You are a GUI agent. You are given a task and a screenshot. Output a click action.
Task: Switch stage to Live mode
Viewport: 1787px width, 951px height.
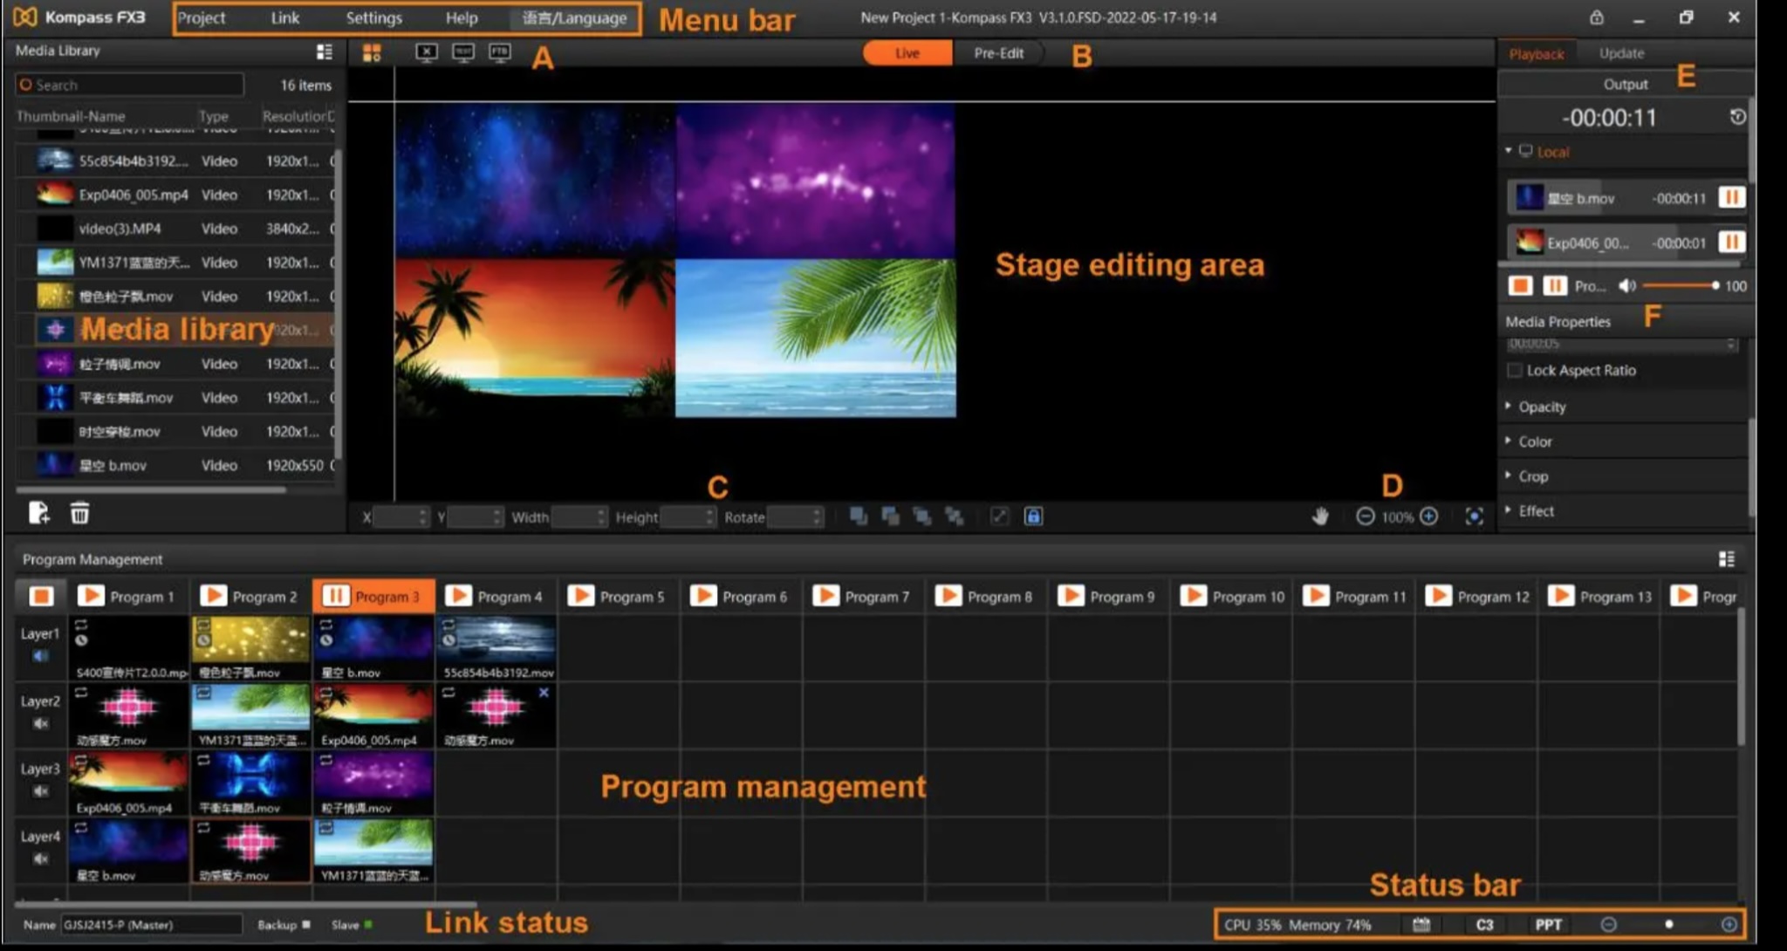[x=907, y=53]
